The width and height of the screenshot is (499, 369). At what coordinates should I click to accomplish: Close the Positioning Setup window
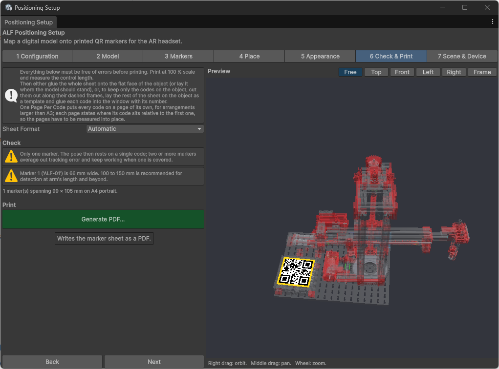tap(487, 7)
